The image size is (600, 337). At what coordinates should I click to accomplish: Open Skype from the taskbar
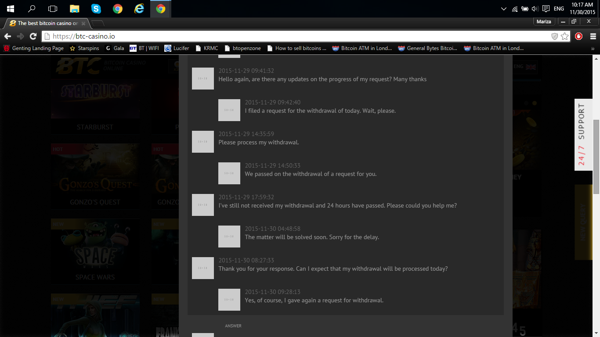click(x=96, y=9)
